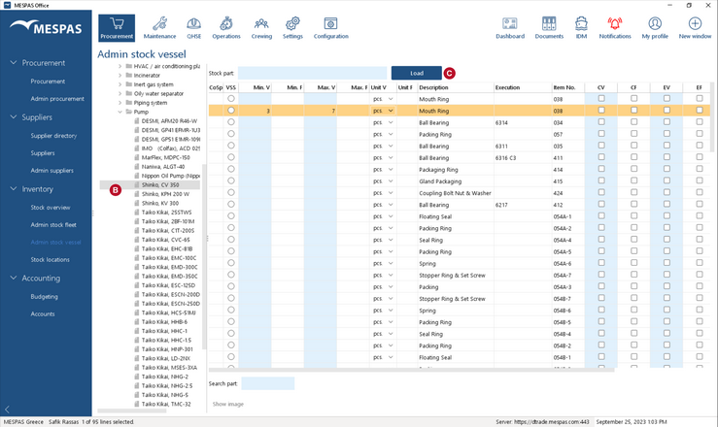Select the VSS radio for Gland Packaging
Viewport: 718px width, 427px height.
[231, 181]
